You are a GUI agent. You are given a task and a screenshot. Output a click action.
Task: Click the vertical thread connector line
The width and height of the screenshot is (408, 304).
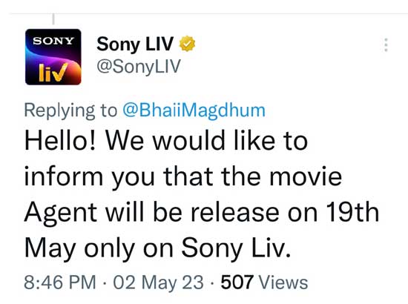[53, 19]
